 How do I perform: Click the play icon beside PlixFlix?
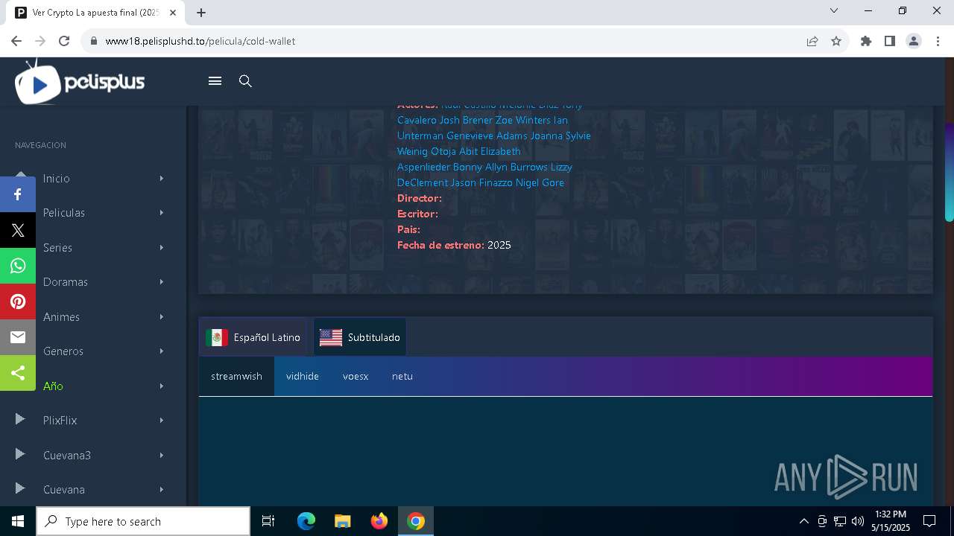pyautogui.click(x=20, y=420)
